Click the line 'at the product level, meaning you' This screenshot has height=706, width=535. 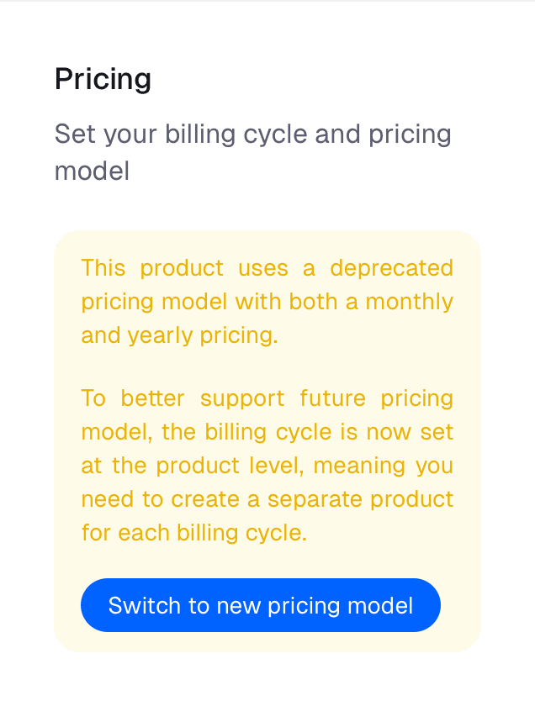tap(267, 466)
